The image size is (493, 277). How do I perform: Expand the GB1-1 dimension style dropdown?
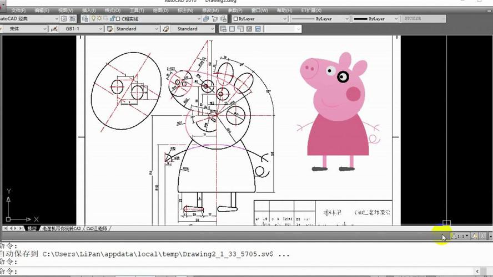coord(100,29)
